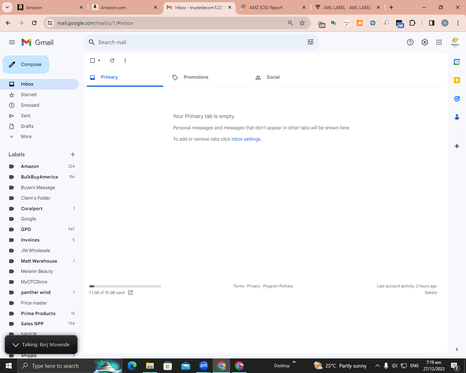Open the Invoices label
This screenshot has height=373, width=466.
coord(39,240)
